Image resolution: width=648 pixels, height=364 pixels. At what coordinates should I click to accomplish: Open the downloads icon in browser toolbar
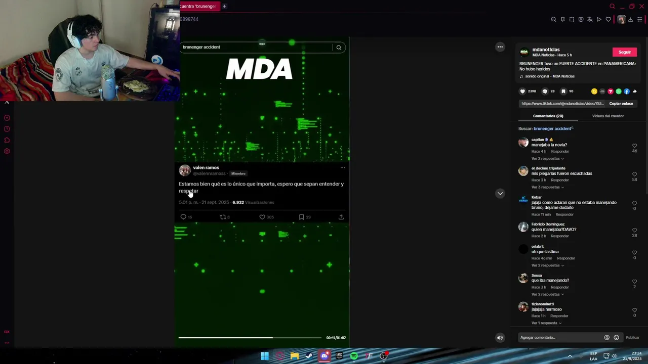[630, 19]
